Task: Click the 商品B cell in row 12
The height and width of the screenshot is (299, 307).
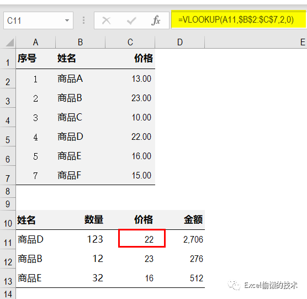Action: (36, 259)
